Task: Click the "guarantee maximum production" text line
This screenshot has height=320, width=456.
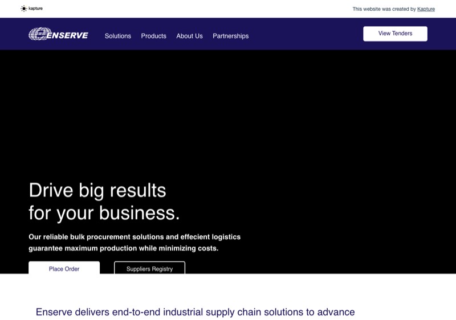Action: coord(123,248)
